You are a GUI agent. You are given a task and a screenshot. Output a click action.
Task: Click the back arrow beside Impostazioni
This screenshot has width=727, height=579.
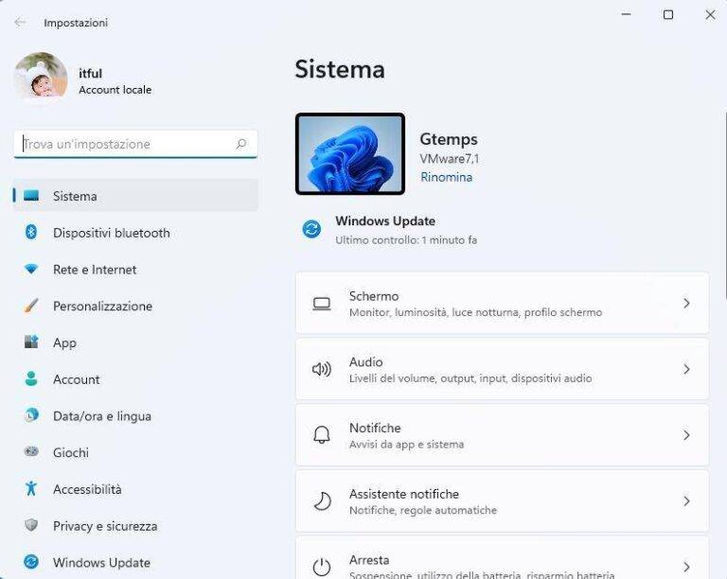pos(20,23)
